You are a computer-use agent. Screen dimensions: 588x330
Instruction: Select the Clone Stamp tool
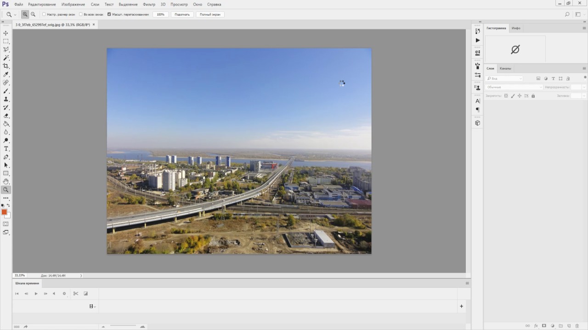point(6,99)
